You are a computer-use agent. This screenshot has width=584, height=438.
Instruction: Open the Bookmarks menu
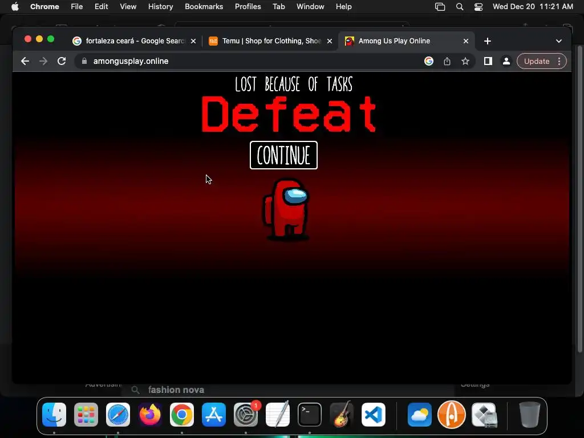(204, 7)
